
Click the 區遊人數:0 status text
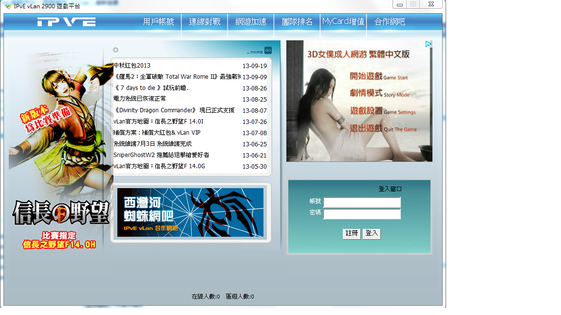coord(240,297)
